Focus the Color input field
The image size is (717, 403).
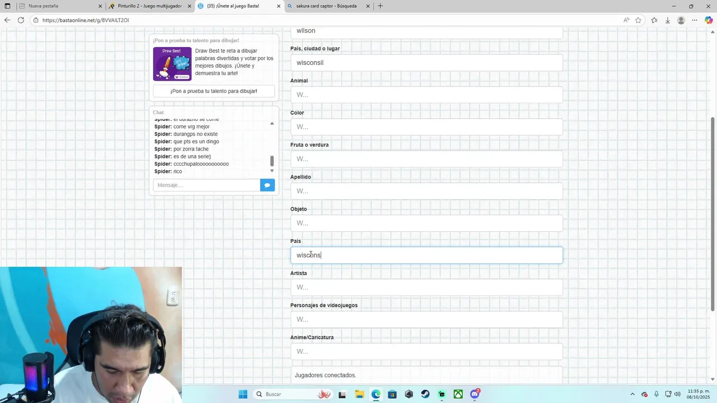[x=427, y=127]
